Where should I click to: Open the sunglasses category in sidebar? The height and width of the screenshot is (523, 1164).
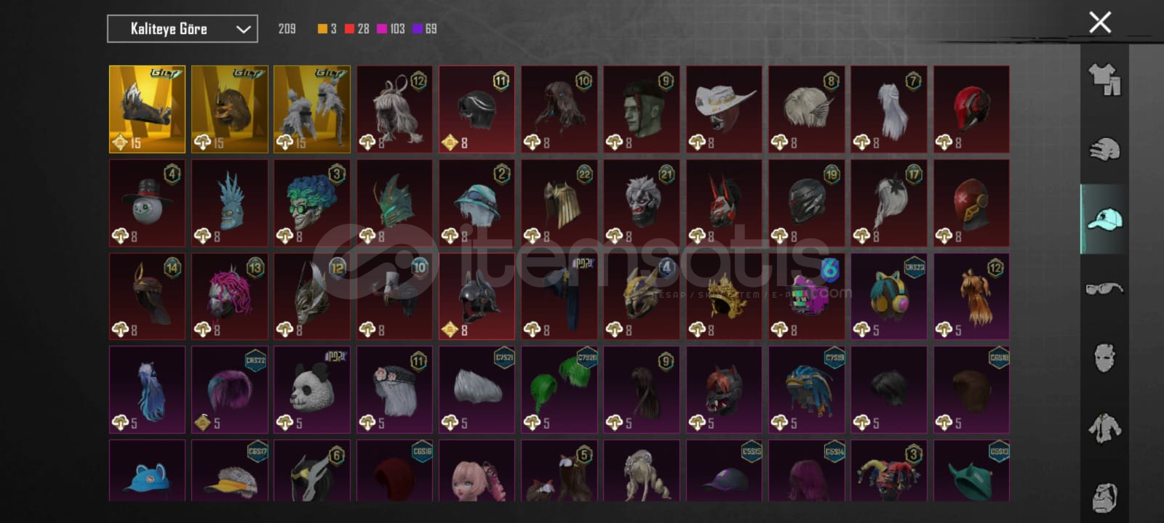pos(1104,288)
